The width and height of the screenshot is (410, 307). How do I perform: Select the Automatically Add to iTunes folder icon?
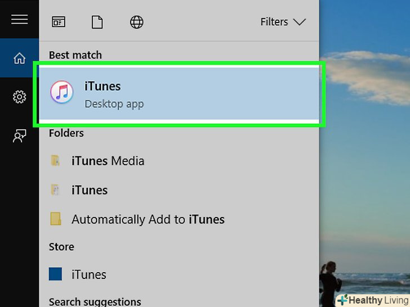point(55,219)
